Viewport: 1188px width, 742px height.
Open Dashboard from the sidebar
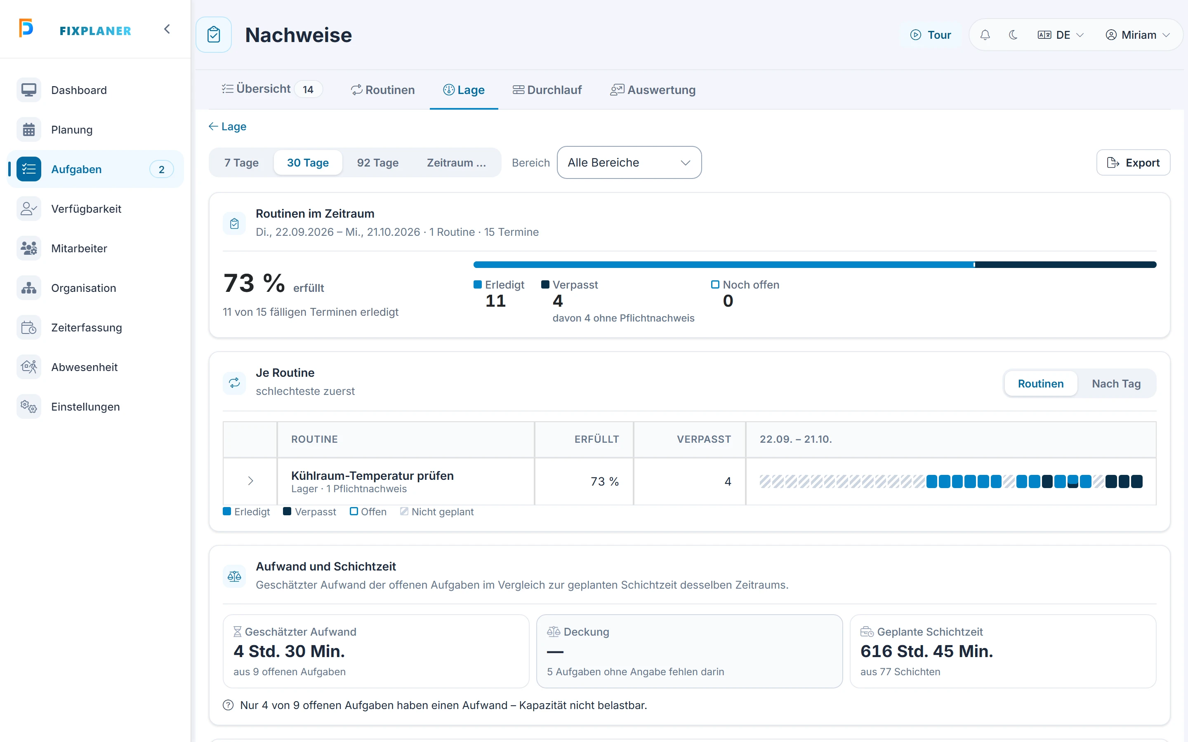(x=95, y=90)
